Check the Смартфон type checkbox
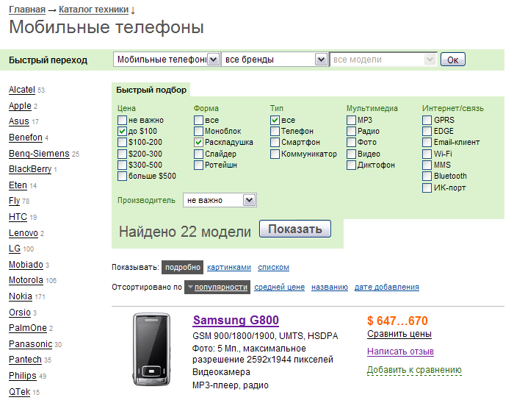514x403 pixels. (275, 143)
